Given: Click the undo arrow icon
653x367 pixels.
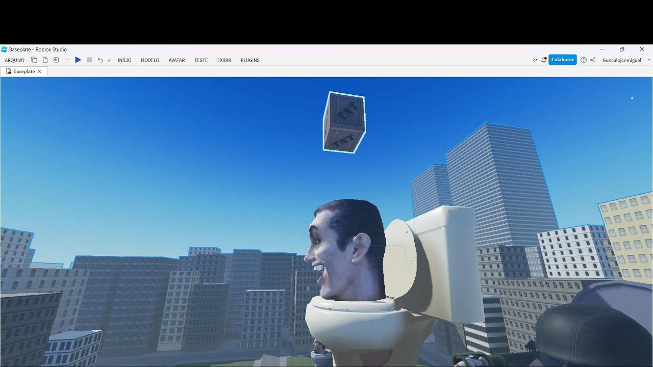Looking at the screenshot, I should [x=100, y=60].
